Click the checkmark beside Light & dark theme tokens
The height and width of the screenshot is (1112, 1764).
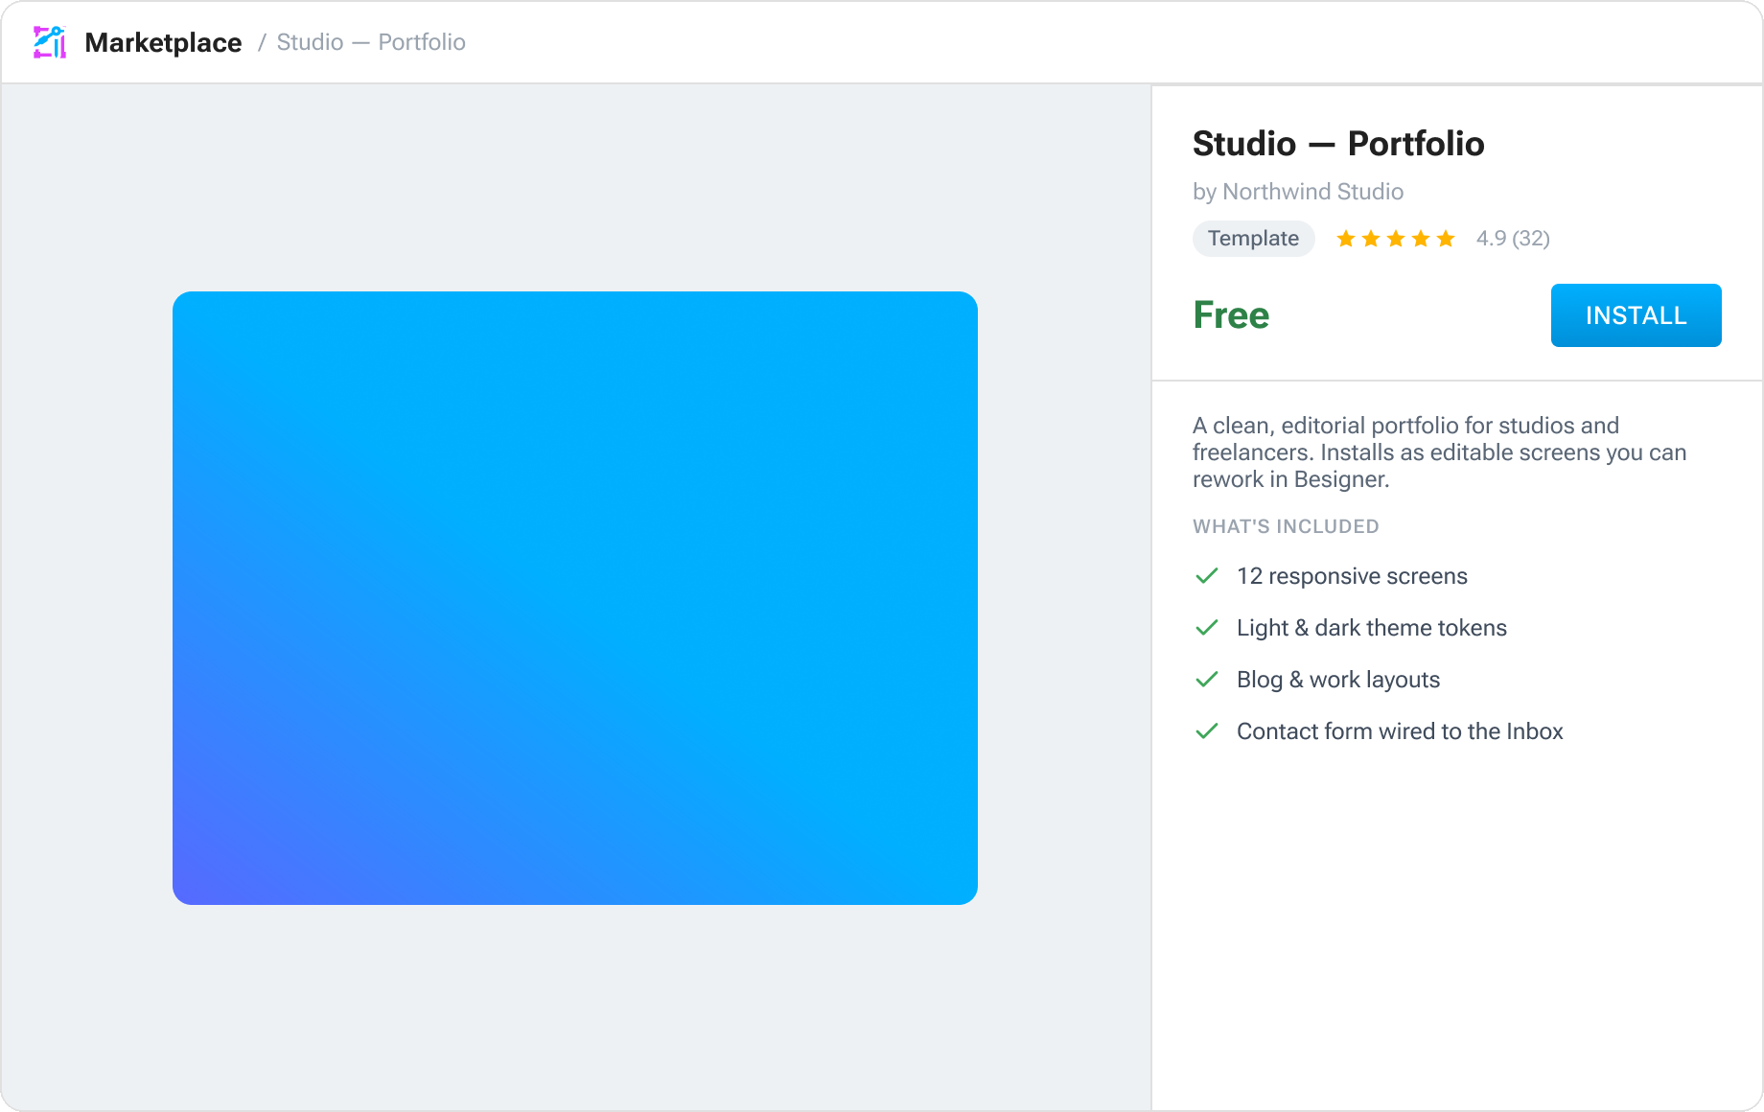(x=1207, y=627)
